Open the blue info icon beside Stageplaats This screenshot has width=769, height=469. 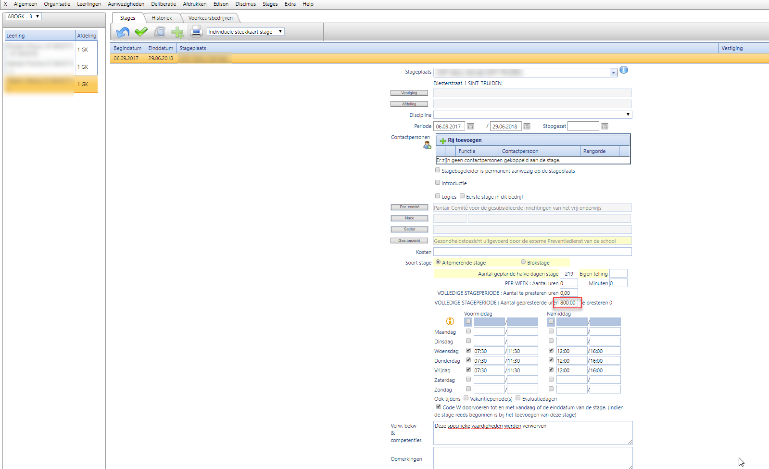[624, 70]
